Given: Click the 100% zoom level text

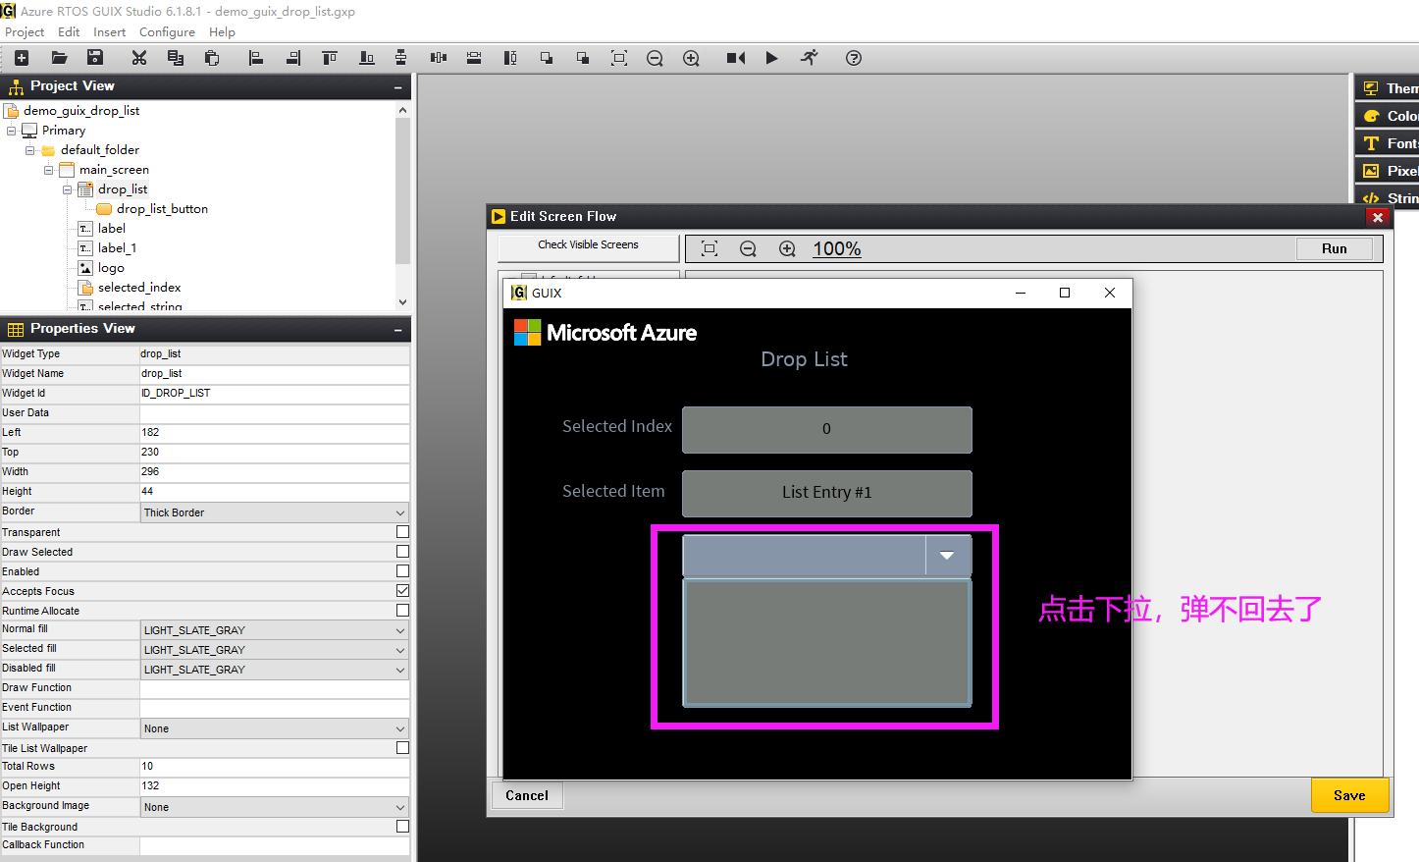Looking at the screenshot, I should click(x=837, y=249).
